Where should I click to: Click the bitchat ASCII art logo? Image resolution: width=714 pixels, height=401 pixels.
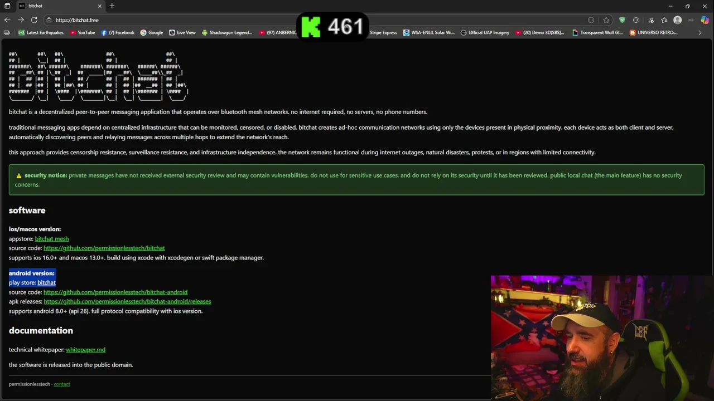pos(99,76)
